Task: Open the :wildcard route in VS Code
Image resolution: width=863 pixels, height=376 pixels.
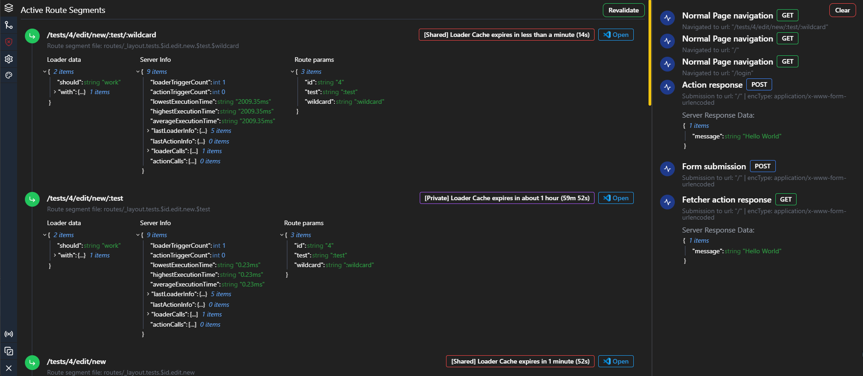Action: tap(616, 35)
